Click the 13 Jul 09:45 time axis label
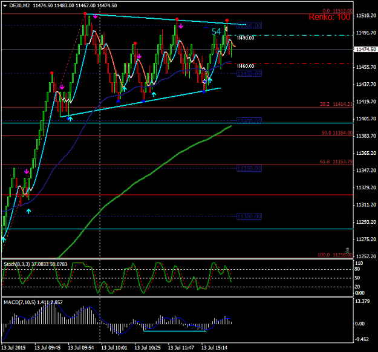378x352 pixels. point(48,348)
